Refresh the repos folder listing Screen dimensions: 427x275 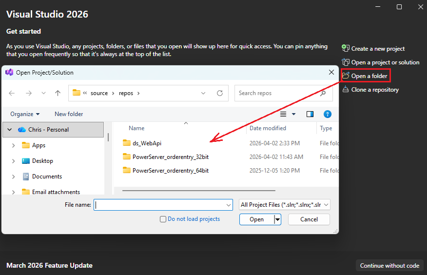point(220,93)
